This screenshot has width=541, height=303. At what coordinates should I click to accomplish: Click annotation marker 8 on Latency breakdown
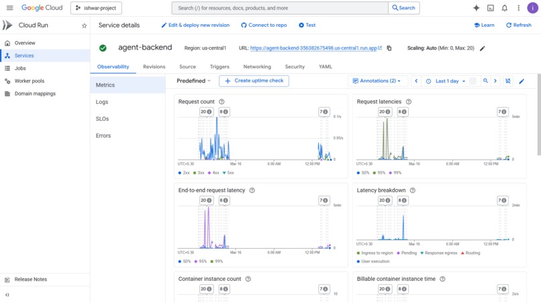point(402,200)
